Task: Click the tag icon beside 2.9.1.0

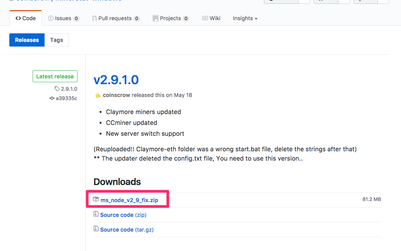Action: click(57, 89)
